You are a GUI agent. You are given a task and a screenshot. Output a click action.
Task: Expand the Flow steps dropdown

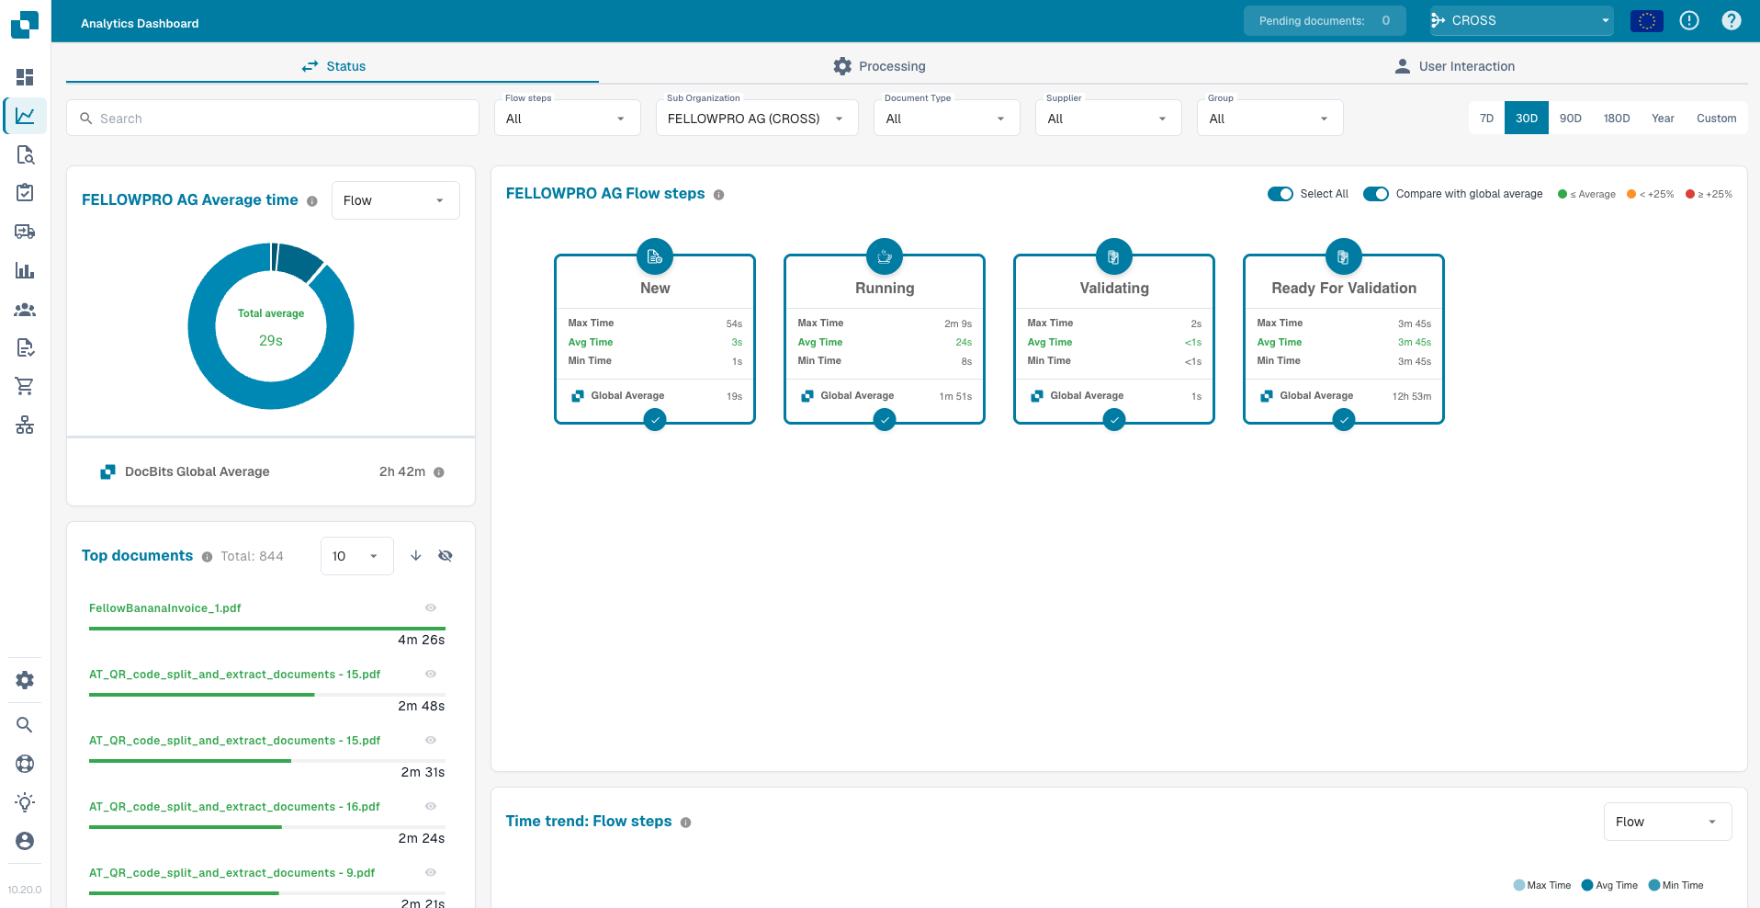(x=568, y=119)
